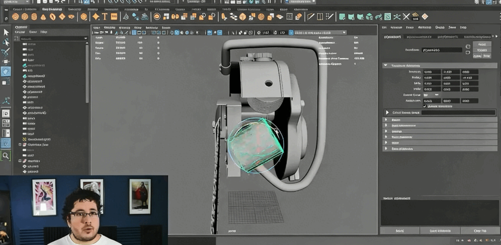Screen dimensions: 501x245
Task: Click the node name input field
Action: [x=442, y=50]
